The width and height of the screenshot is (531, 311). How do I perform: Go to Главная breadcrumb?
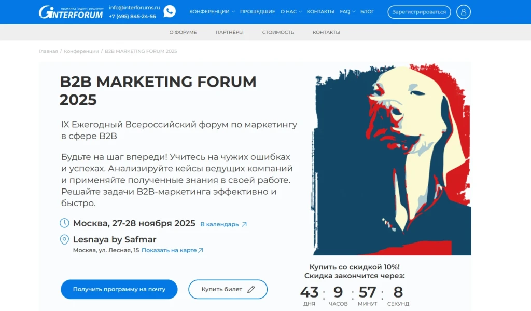tap(48, 51)
